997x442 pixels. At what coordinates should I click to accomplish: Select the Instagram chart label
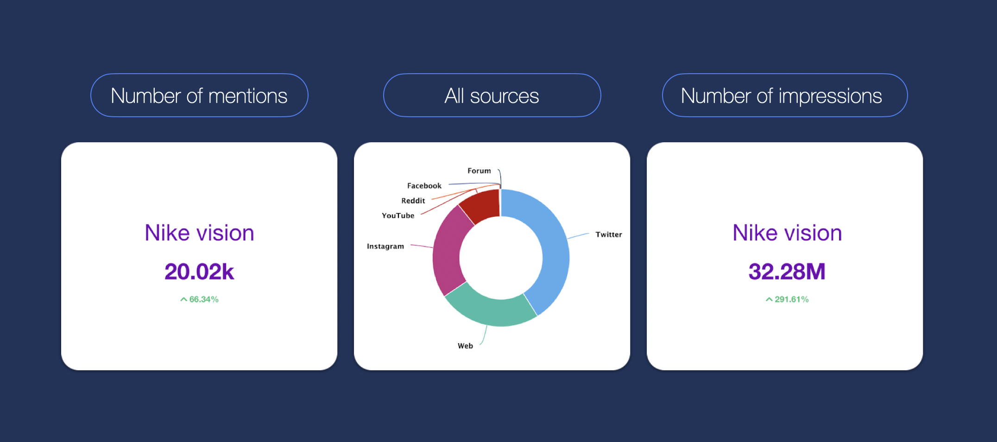tap(385, 246)
